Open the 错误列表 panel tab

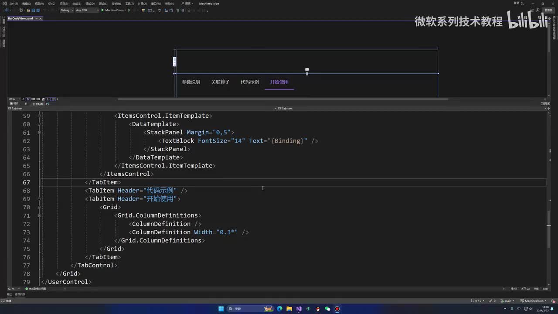pyautogui.click(x=20, y=294)
